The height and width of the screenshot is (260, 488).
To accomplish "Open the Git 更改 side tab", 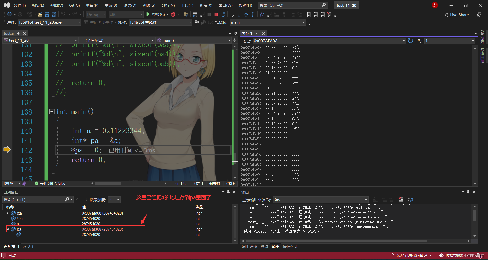I will [482, 37].
